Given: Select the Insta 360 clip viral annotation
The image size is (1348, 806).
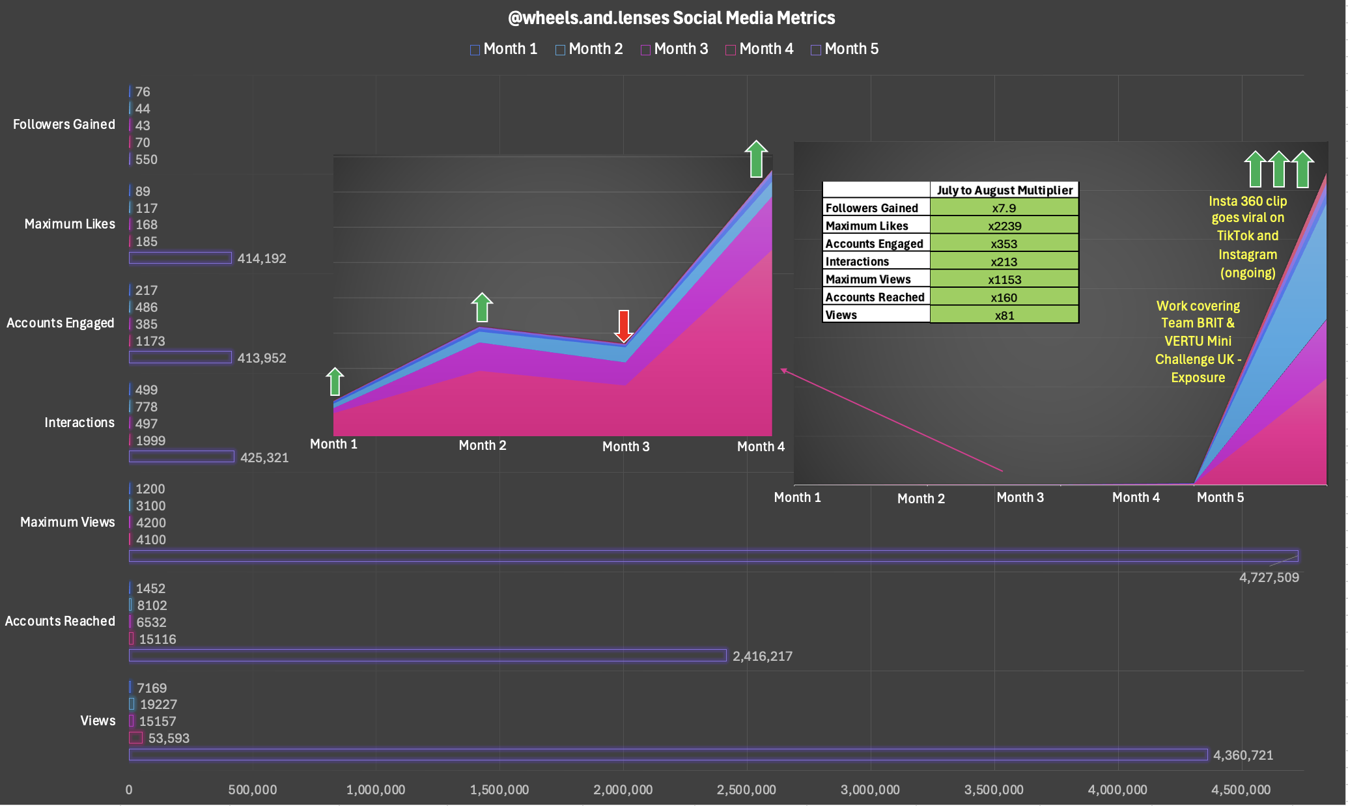Looking at the screenshot, I should tap(1247, 236).
